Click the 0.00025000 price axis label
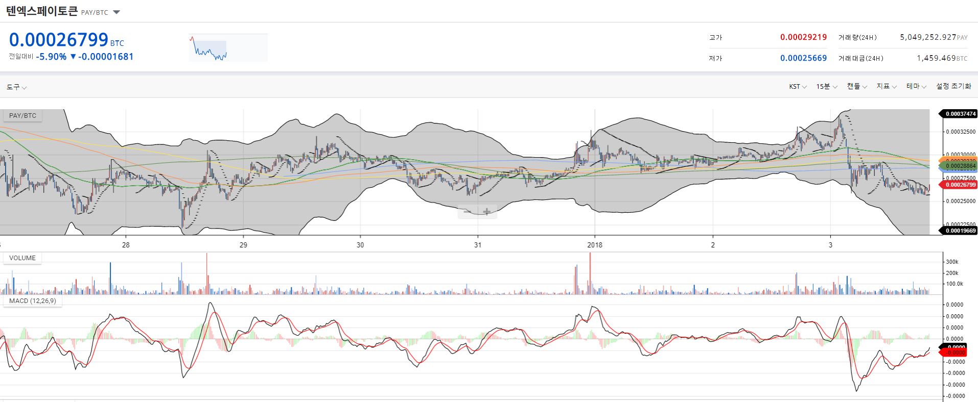Image resolution: width=978 pixels, height=402 pixels. click(x=961, y=201)
